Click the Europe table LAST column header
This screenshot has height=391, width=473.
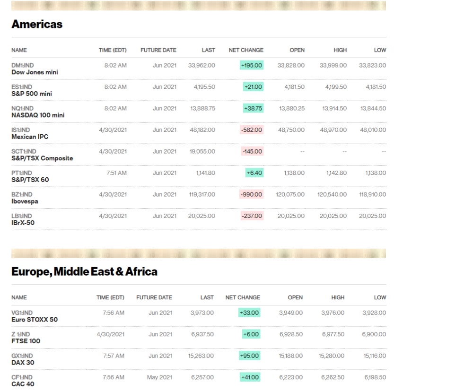tap(207, 297)
